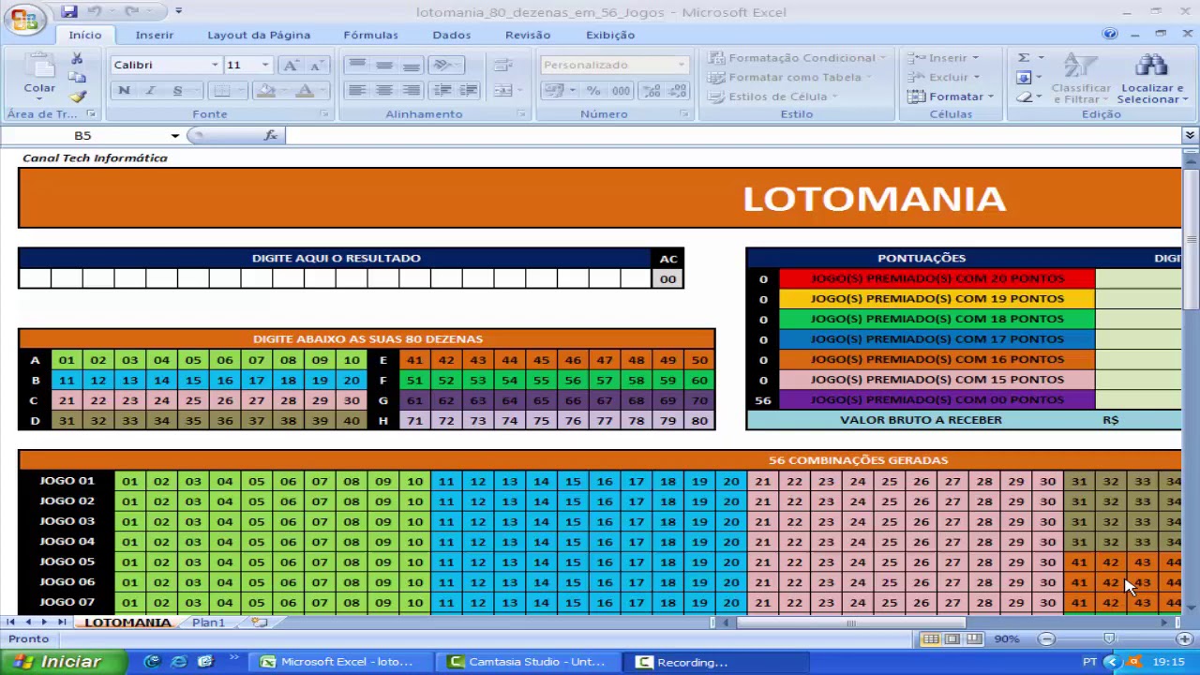Expand the formula bar
Screen dimensions: 1200x675
click(1190, 135)
